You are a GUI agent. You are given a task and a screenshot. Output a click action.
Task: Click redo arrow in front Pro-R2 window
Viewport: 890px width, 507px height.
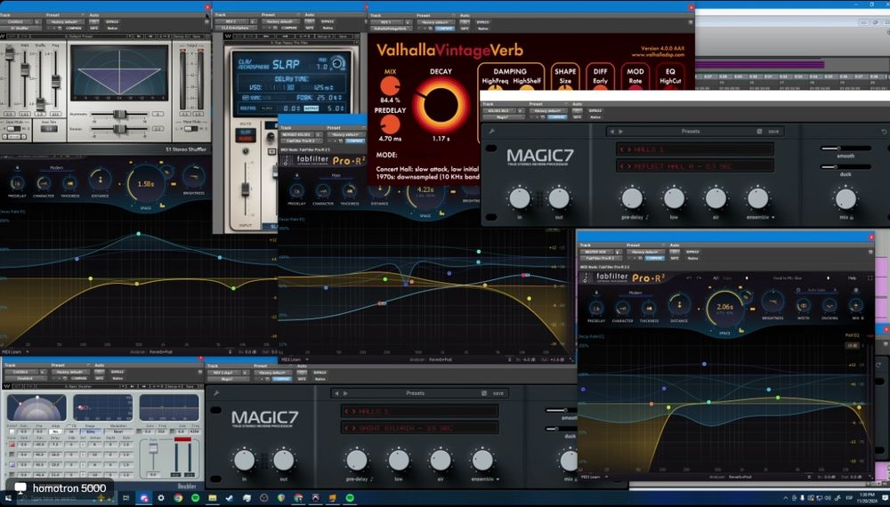coord(700,278)
